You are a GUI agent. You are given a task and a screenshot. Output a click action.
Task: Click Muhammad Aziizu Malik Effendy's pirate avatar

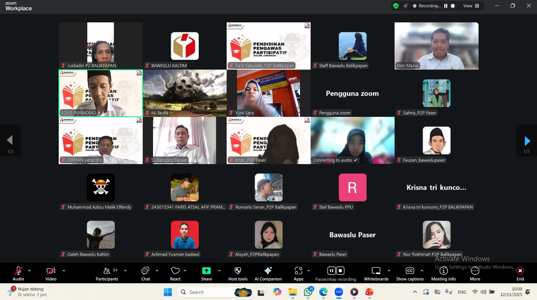101,187
